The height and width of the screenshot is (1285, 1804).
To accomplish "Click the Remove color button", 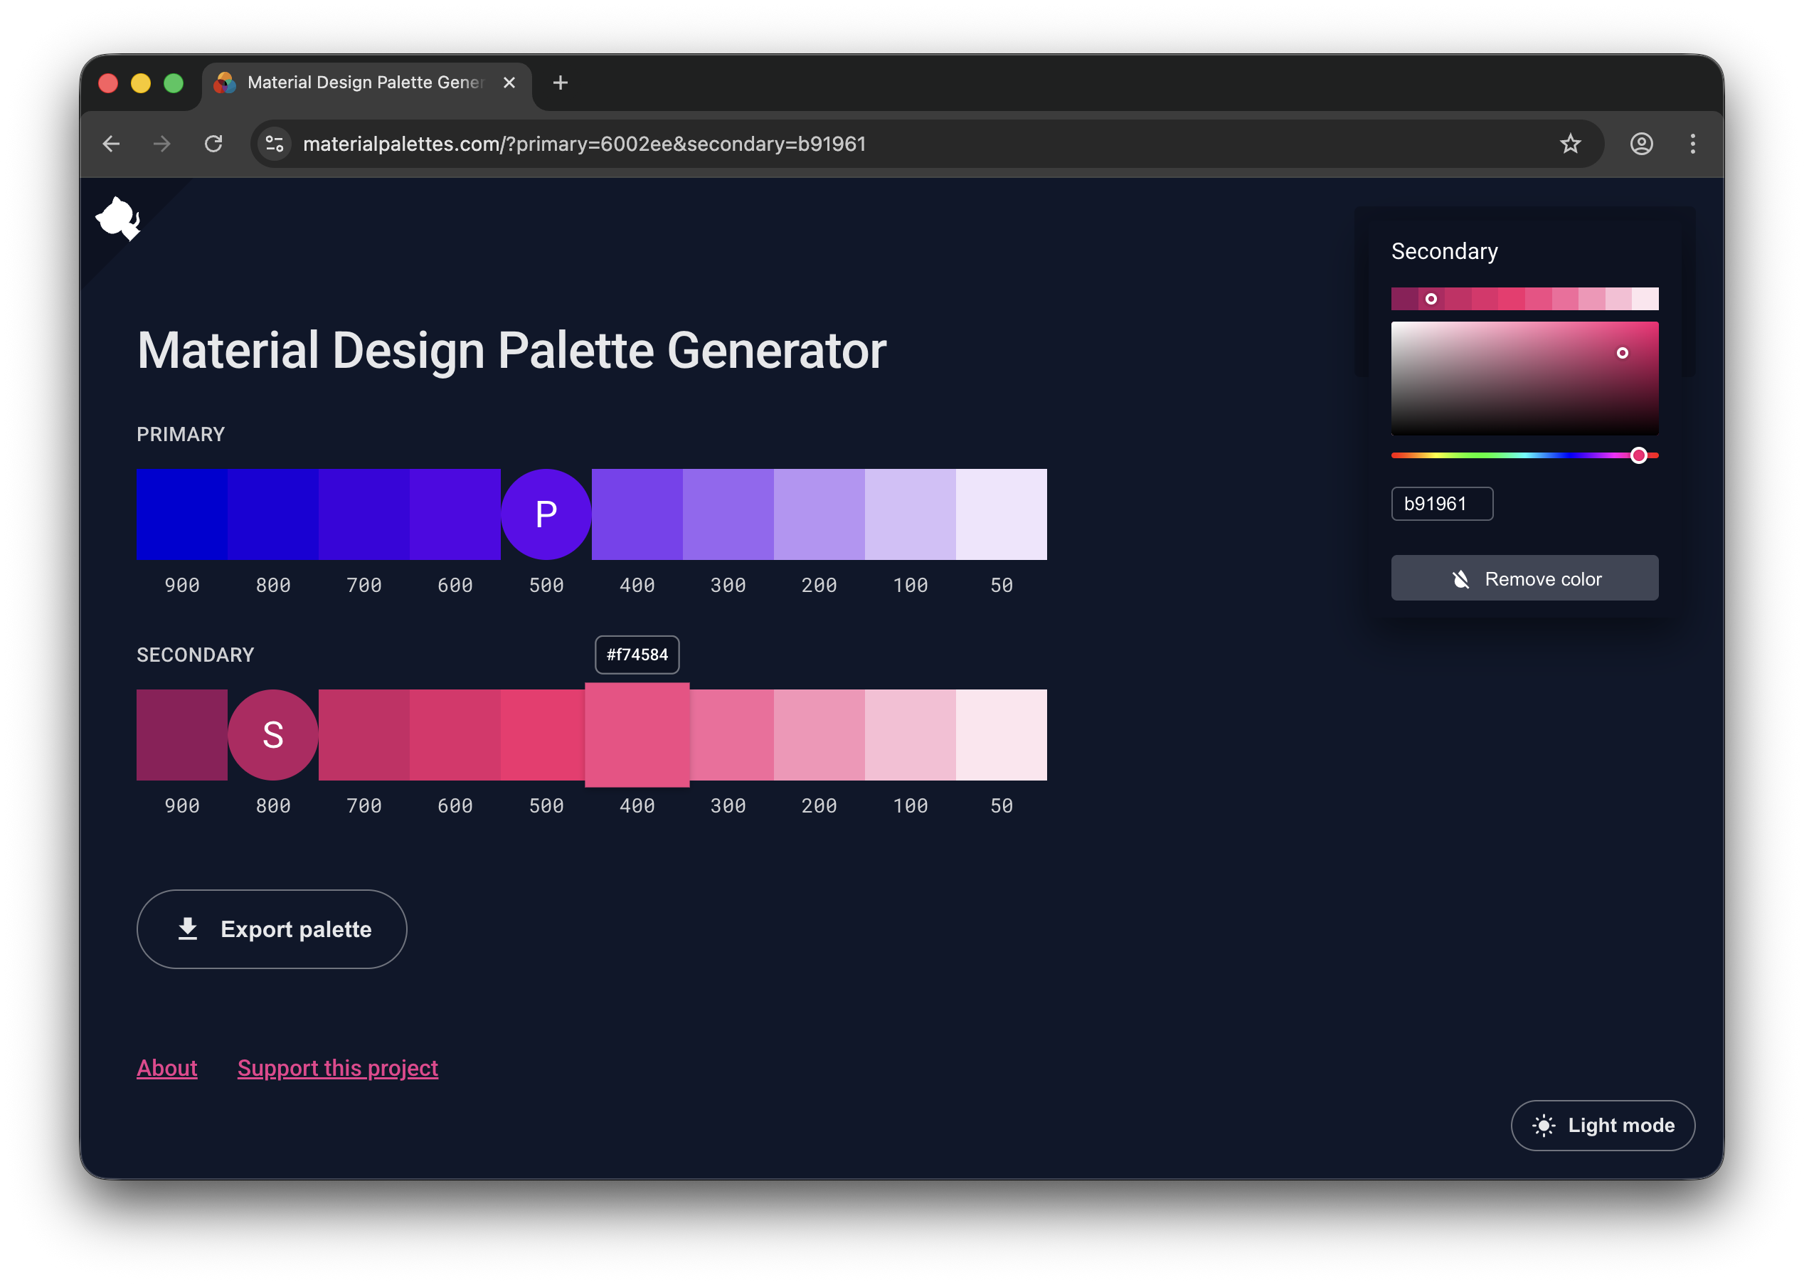I will [x=1525, y=578].
